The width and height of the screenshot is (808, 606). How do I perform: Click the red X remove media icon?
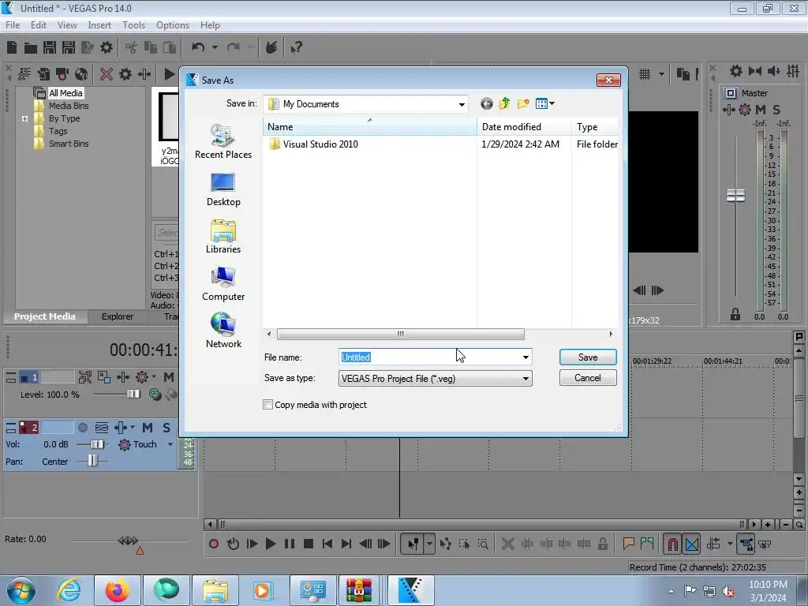[x=107, y=74]
